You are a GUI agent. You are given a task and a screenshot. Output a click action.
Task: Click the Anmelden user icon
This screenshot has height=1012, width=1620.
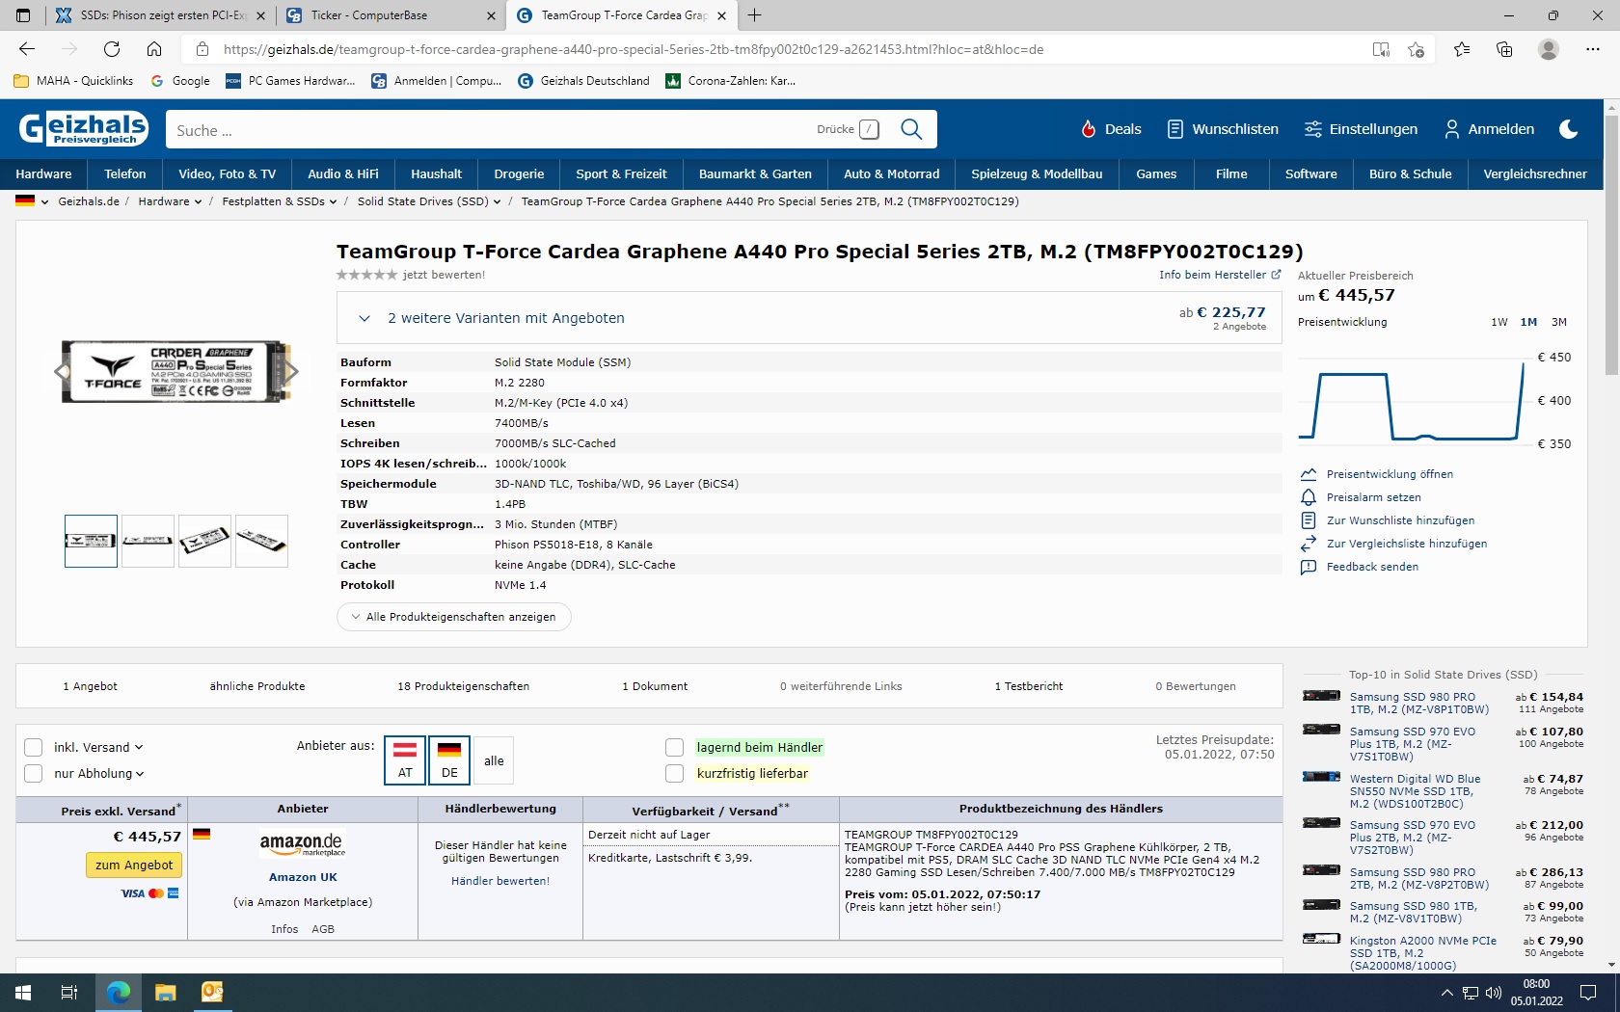click(1451, 129)
